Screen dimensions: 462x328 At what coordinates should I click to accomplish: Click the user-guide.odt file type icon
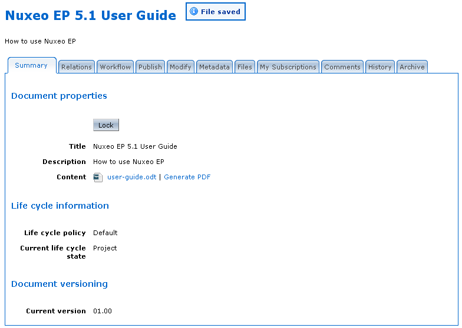(x=98, y=178)
